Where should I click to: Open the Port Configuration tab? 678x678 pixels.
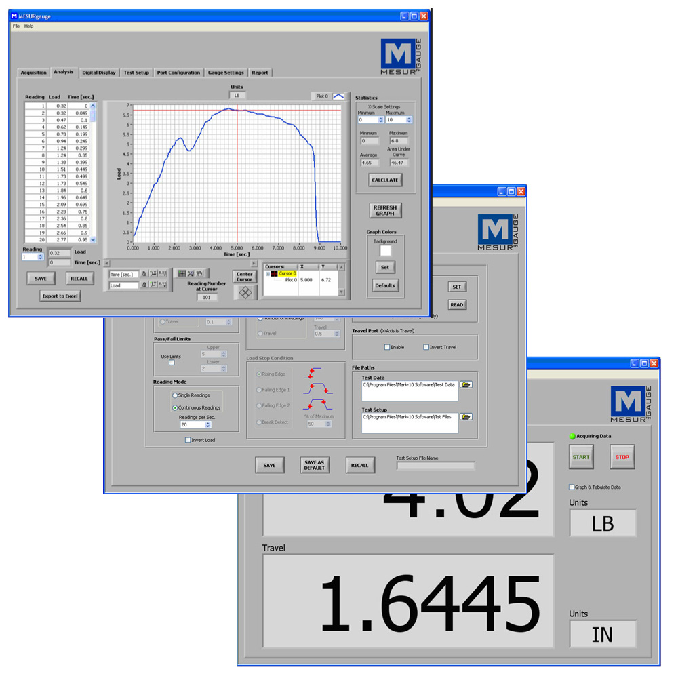178,73
